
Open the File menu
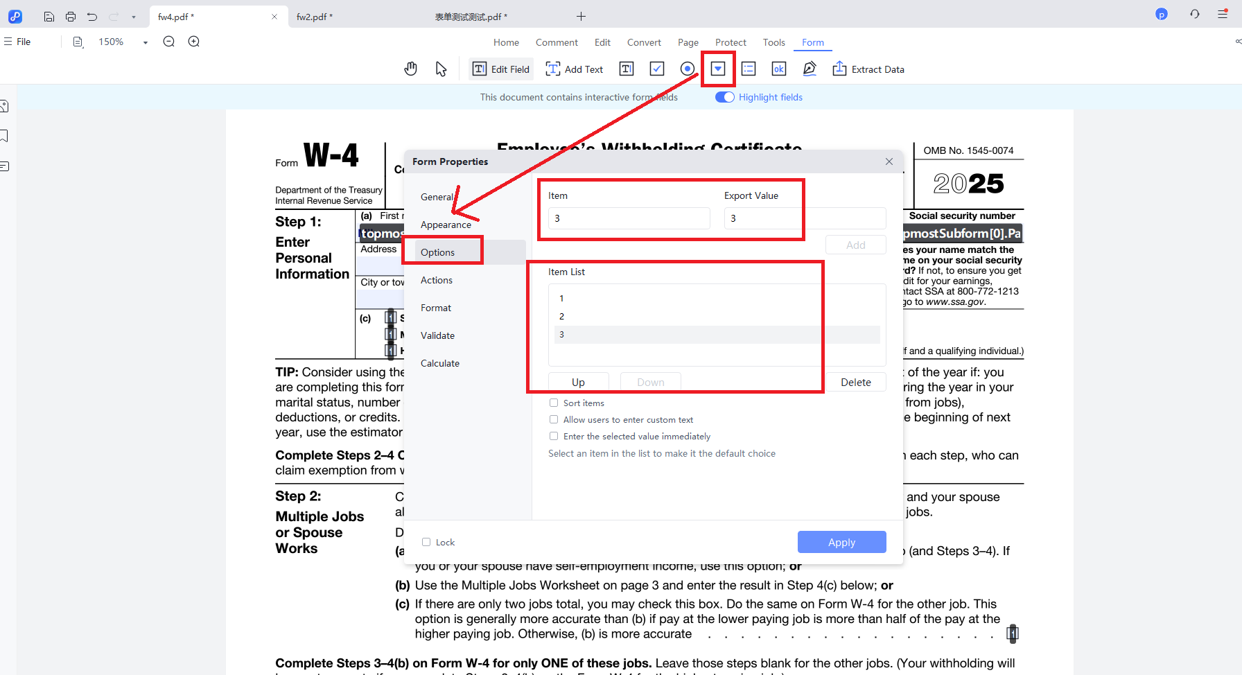(18, 42)
